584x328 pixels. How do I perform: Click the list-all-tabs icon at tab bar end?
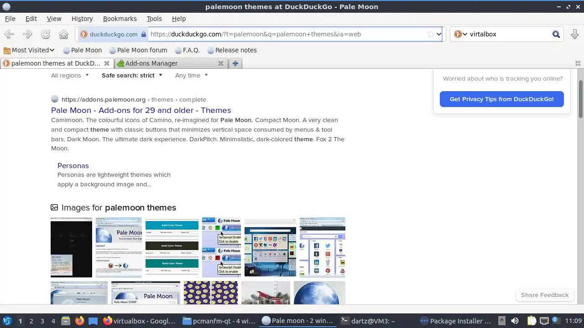tap(578, 64)
